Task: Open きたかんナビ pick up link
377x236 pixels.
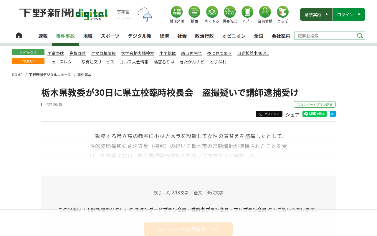Action: [192, 62]
